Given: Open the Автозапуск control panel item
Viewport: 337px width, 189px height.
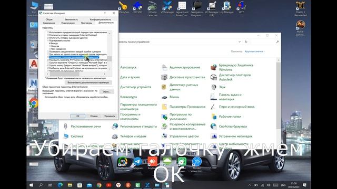Looking at the screenshot, I should coord(128,67).
